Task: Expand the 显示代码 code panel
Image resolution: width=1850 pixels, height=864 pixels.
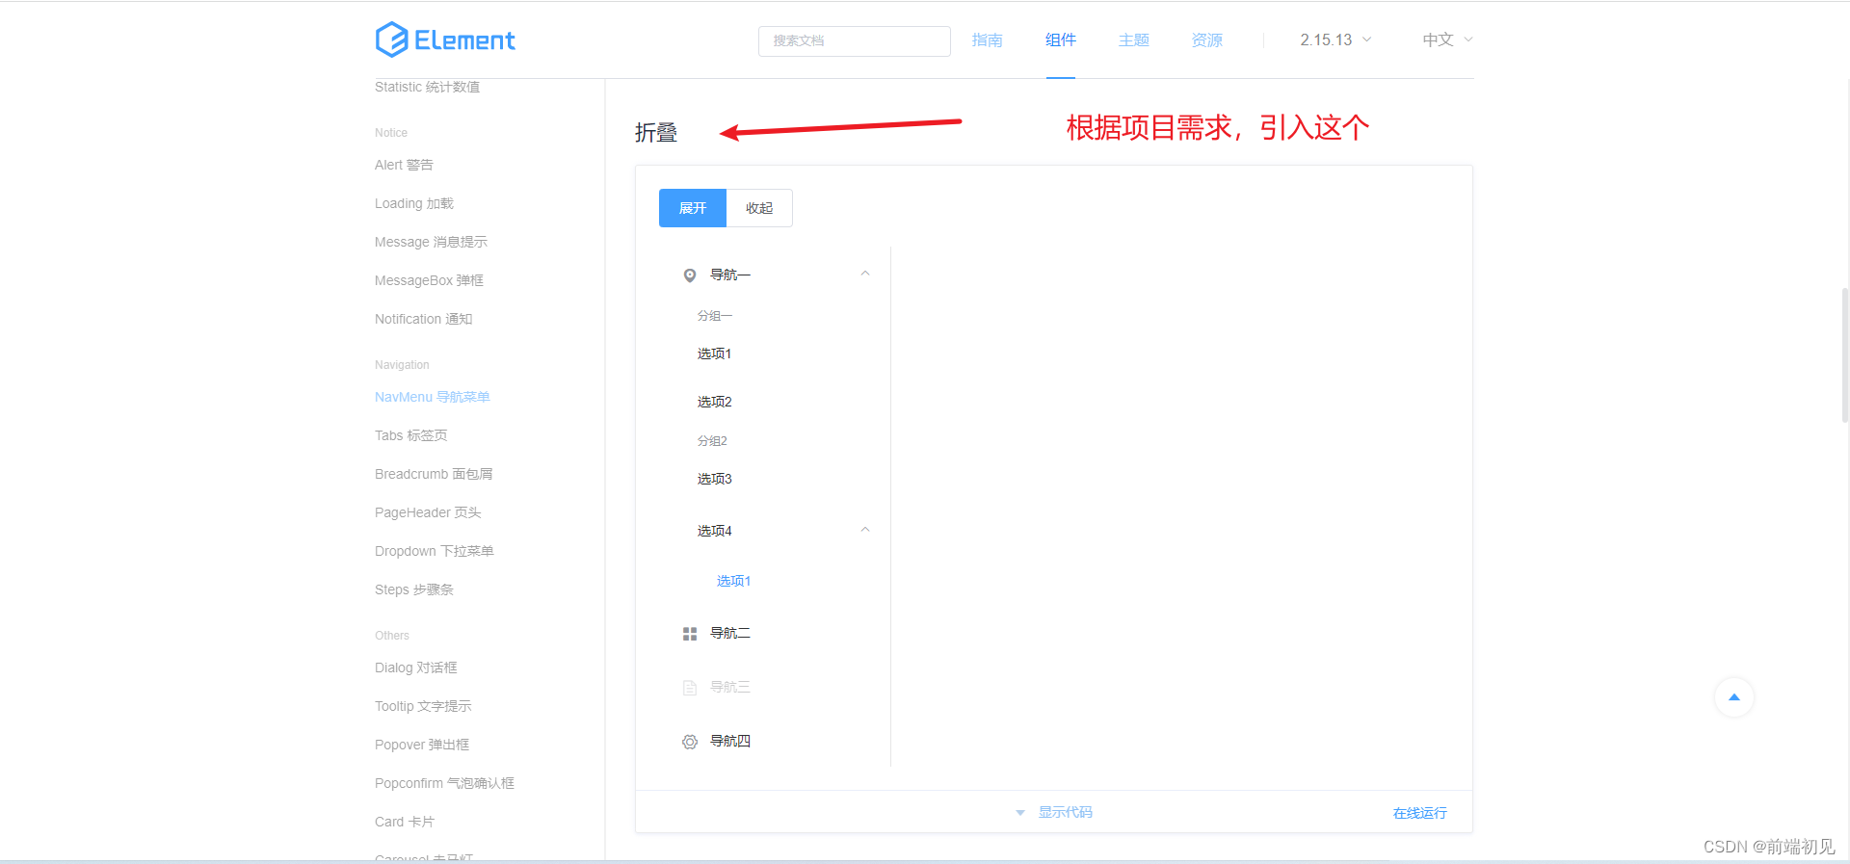Action: (1065, 813)
